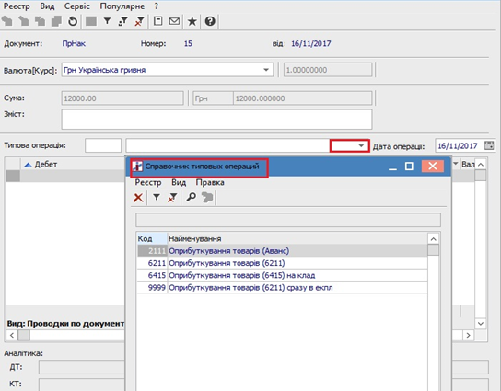Click the magnifier search icon in the dialog

(x=191, y=197)
